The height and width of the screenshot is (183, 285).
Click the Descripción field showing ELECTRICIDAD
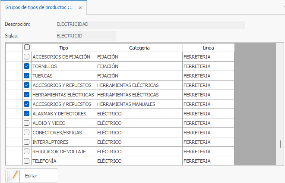coord(151,24)
